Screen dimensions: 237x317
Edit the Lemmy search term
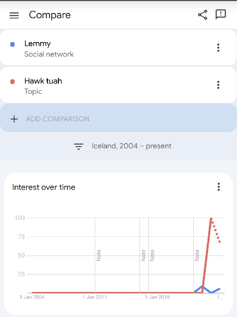point(38,44)
